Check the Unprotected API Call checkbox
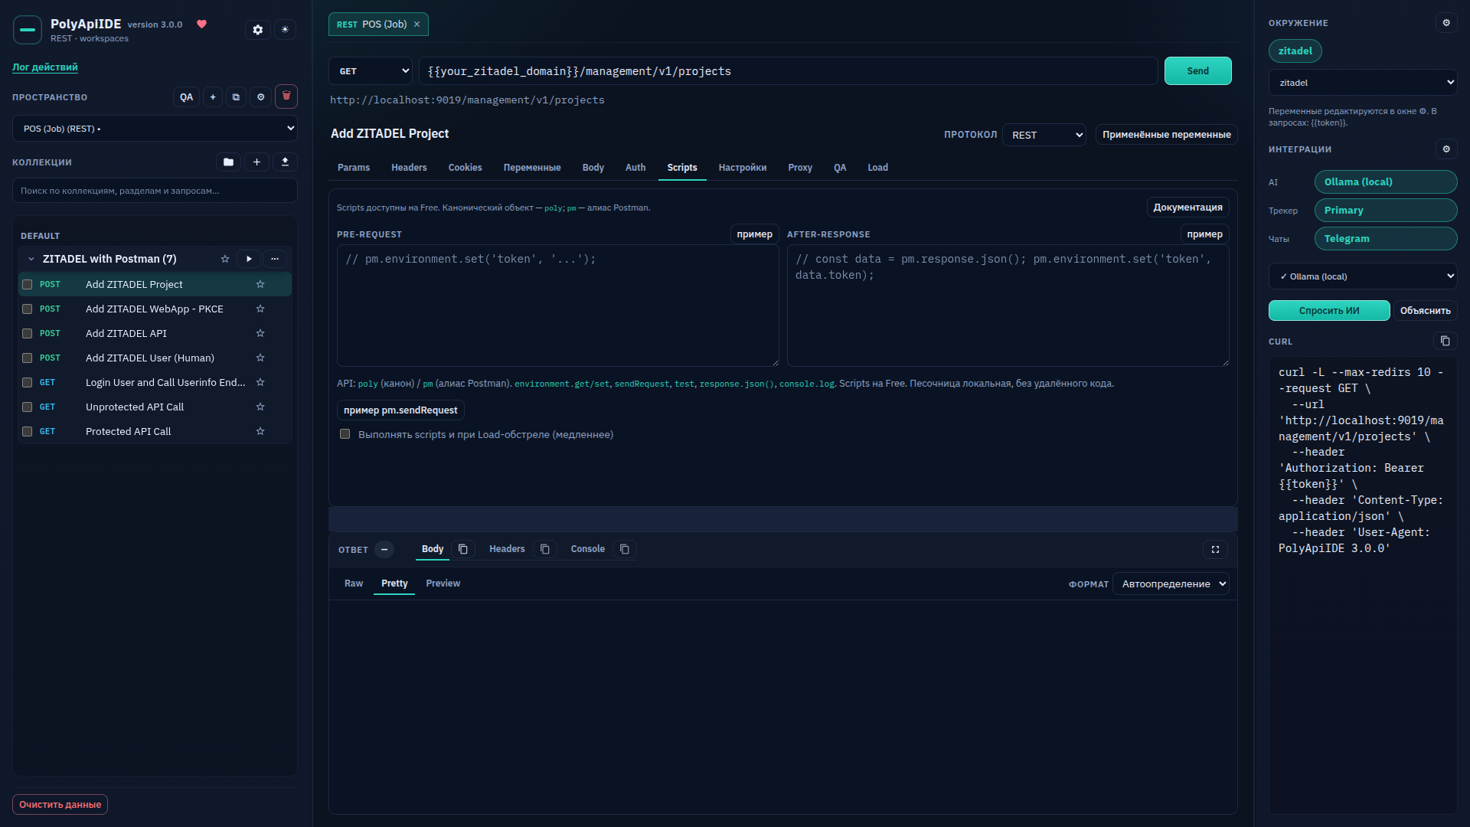1470x827 pixels. point(28,407)
